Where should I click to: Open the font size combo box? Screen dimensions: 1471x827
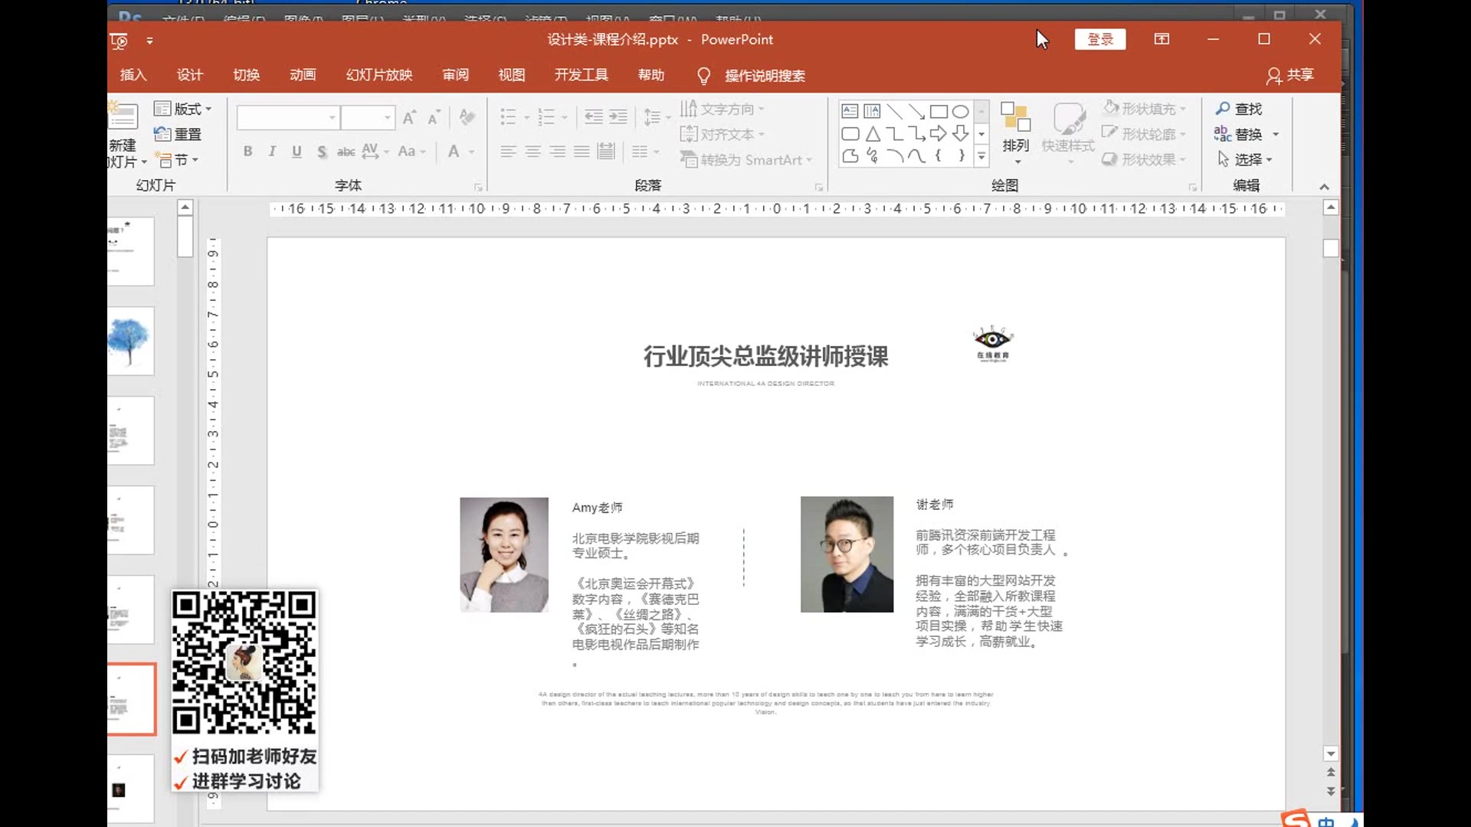click(x=368, y=117)
